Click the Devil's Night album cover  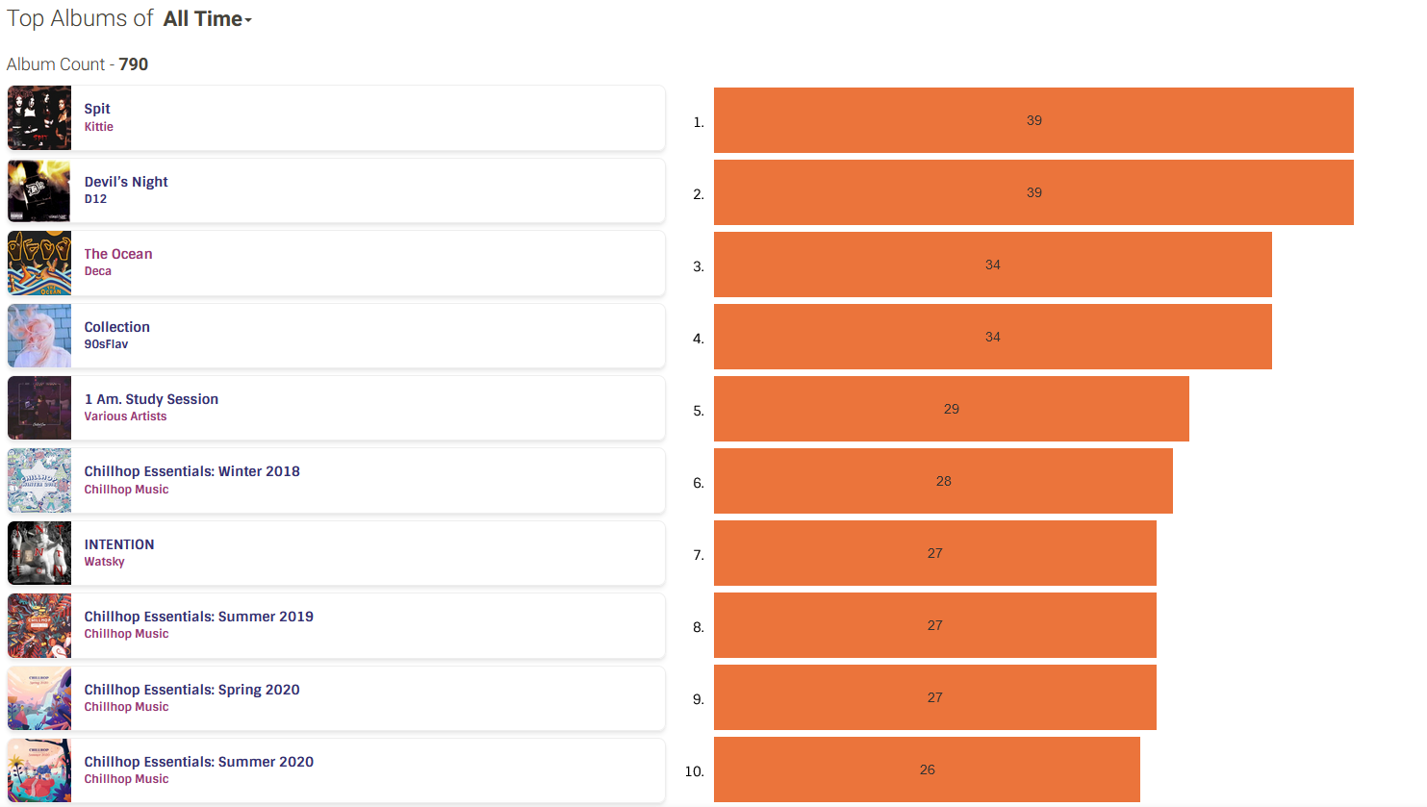coord(39,190)
